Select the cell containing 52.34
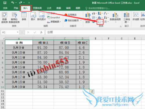Image resolution: width=145 pixels, height=109 pixels. click(65, 77)
